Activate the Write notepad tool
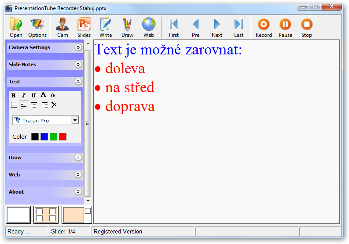The width and height of the screenshot is (349, 244). tap(106, 28)
